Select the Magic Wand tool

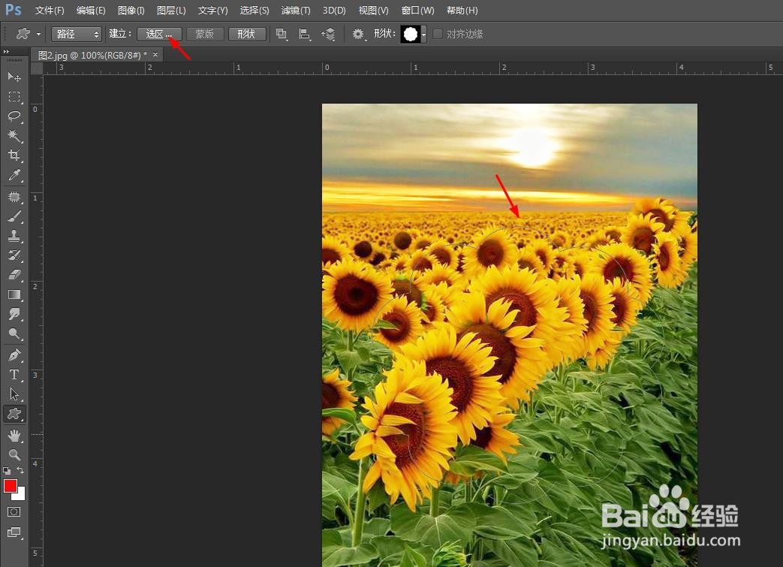(x=14, y=135)
